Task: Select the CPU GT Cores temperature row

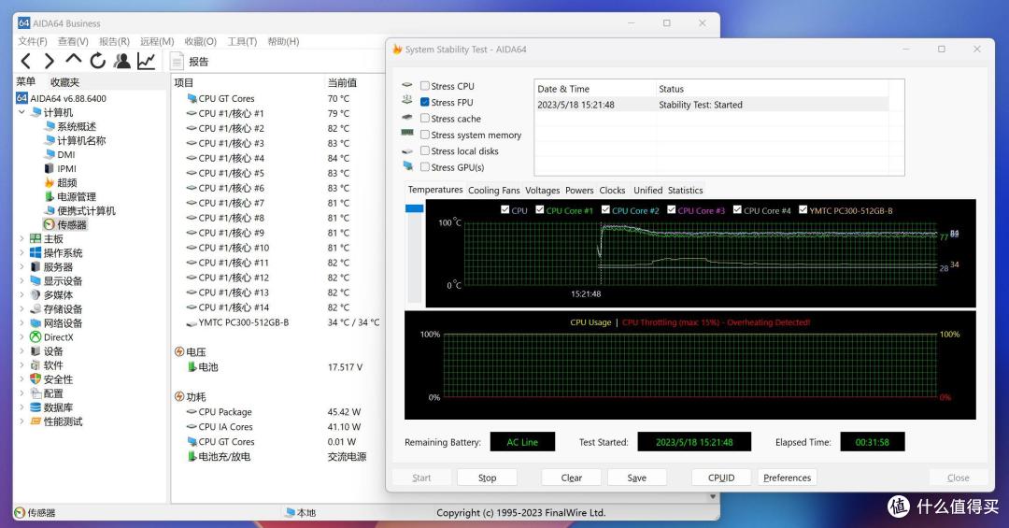Action: (x=277, y=98)
